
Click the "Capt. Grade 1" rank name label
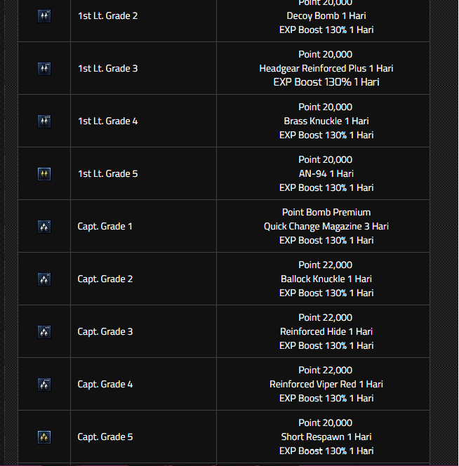click(105, 226)
